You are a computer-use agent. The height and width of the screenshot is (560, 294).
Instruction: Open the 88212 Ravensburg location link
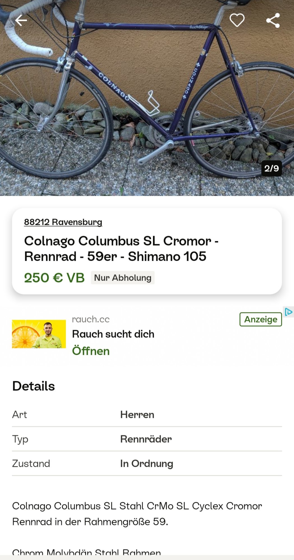(x=63, y=222)
